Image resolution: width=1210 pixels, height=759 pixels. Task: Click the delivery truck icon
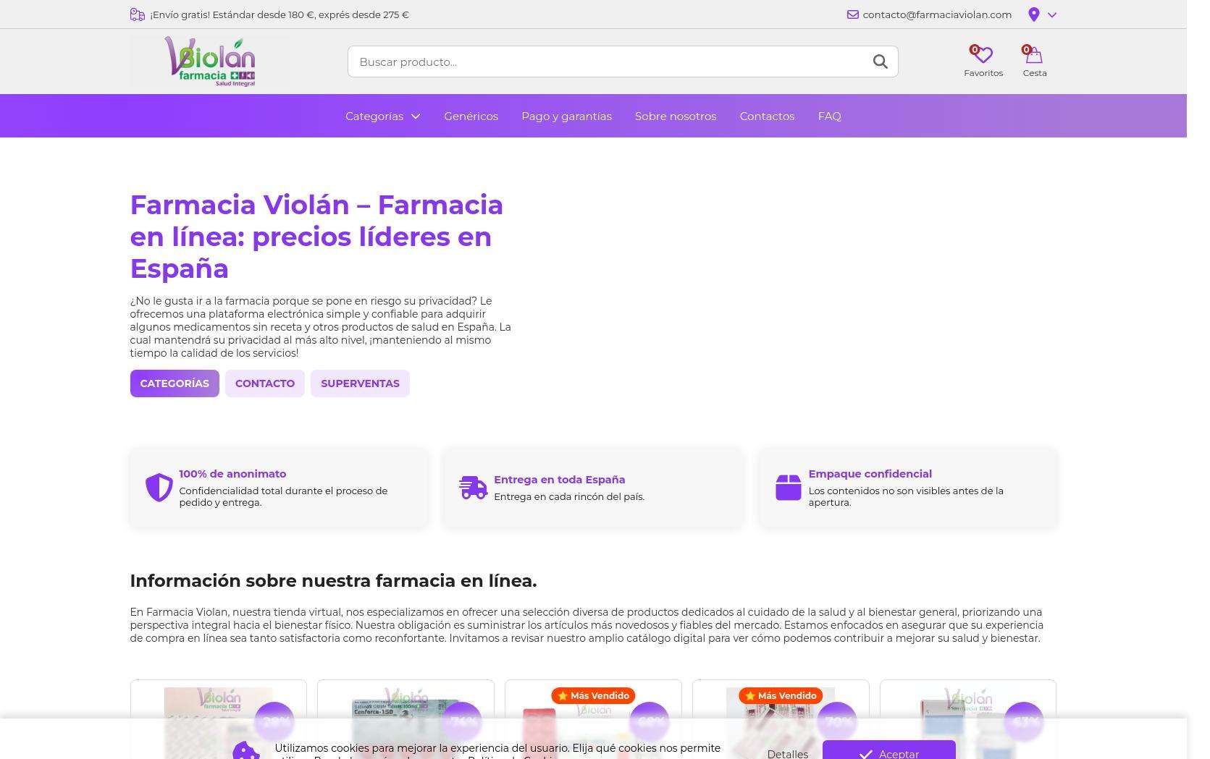click(x=474, y=488)
